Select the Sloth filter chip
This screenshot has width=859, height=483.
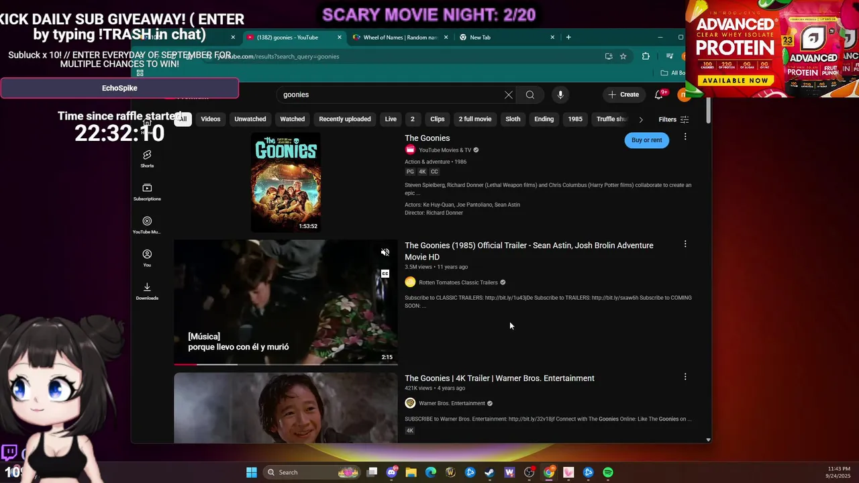pyautogui.click(x=513, y=119)
